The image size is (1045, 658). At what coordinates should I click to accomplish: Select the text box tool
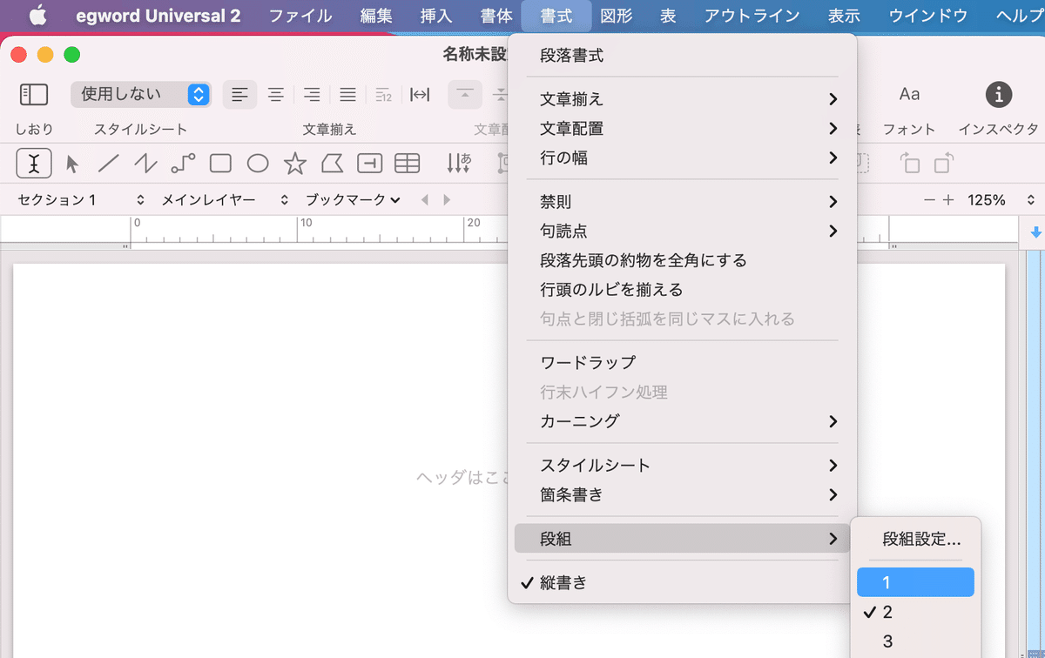tap(370, 163)
